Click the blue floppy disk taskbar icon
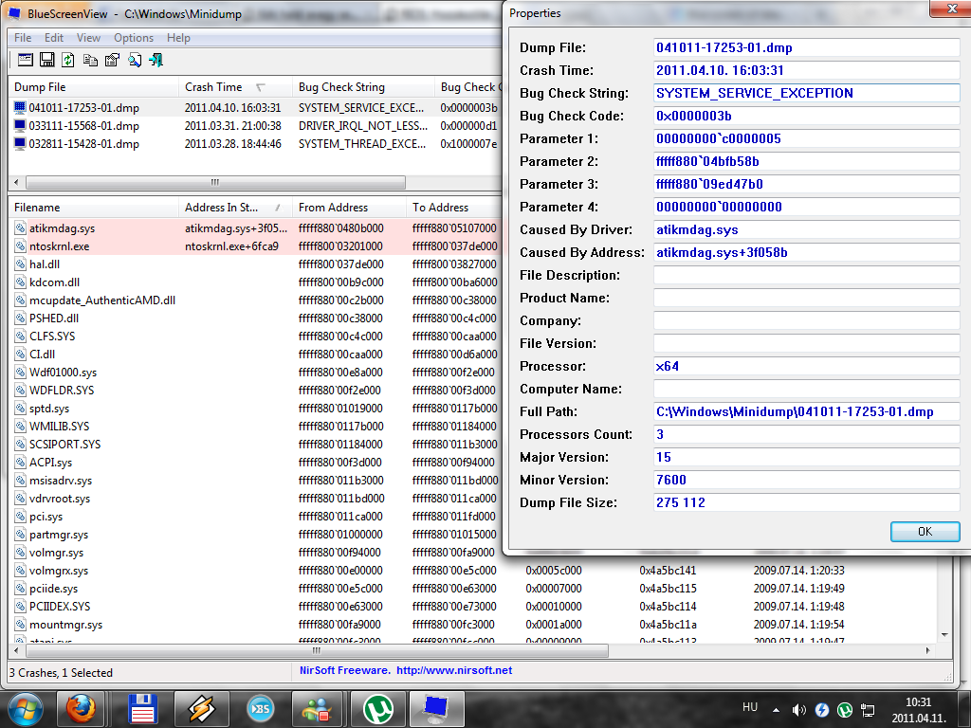 [143, 709]
